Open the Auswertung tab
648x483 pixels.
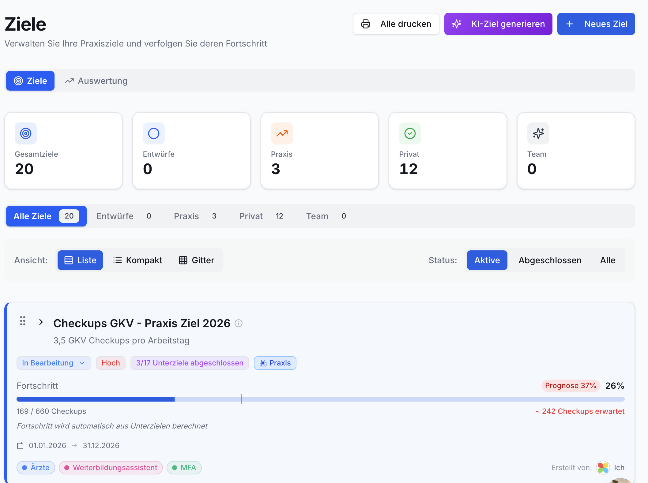point(96,81)
